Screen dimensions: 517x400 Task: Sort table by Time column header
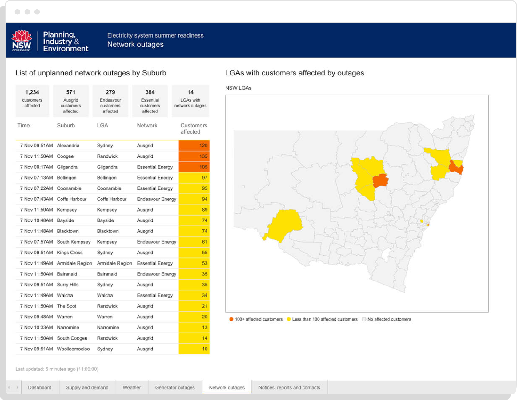(x=24, y=125)
